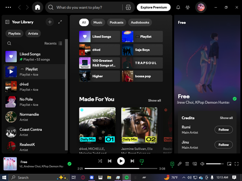The image size is (242, 181).
Task: Collapse Your Library sidebar icon
Action: (7, 22)
